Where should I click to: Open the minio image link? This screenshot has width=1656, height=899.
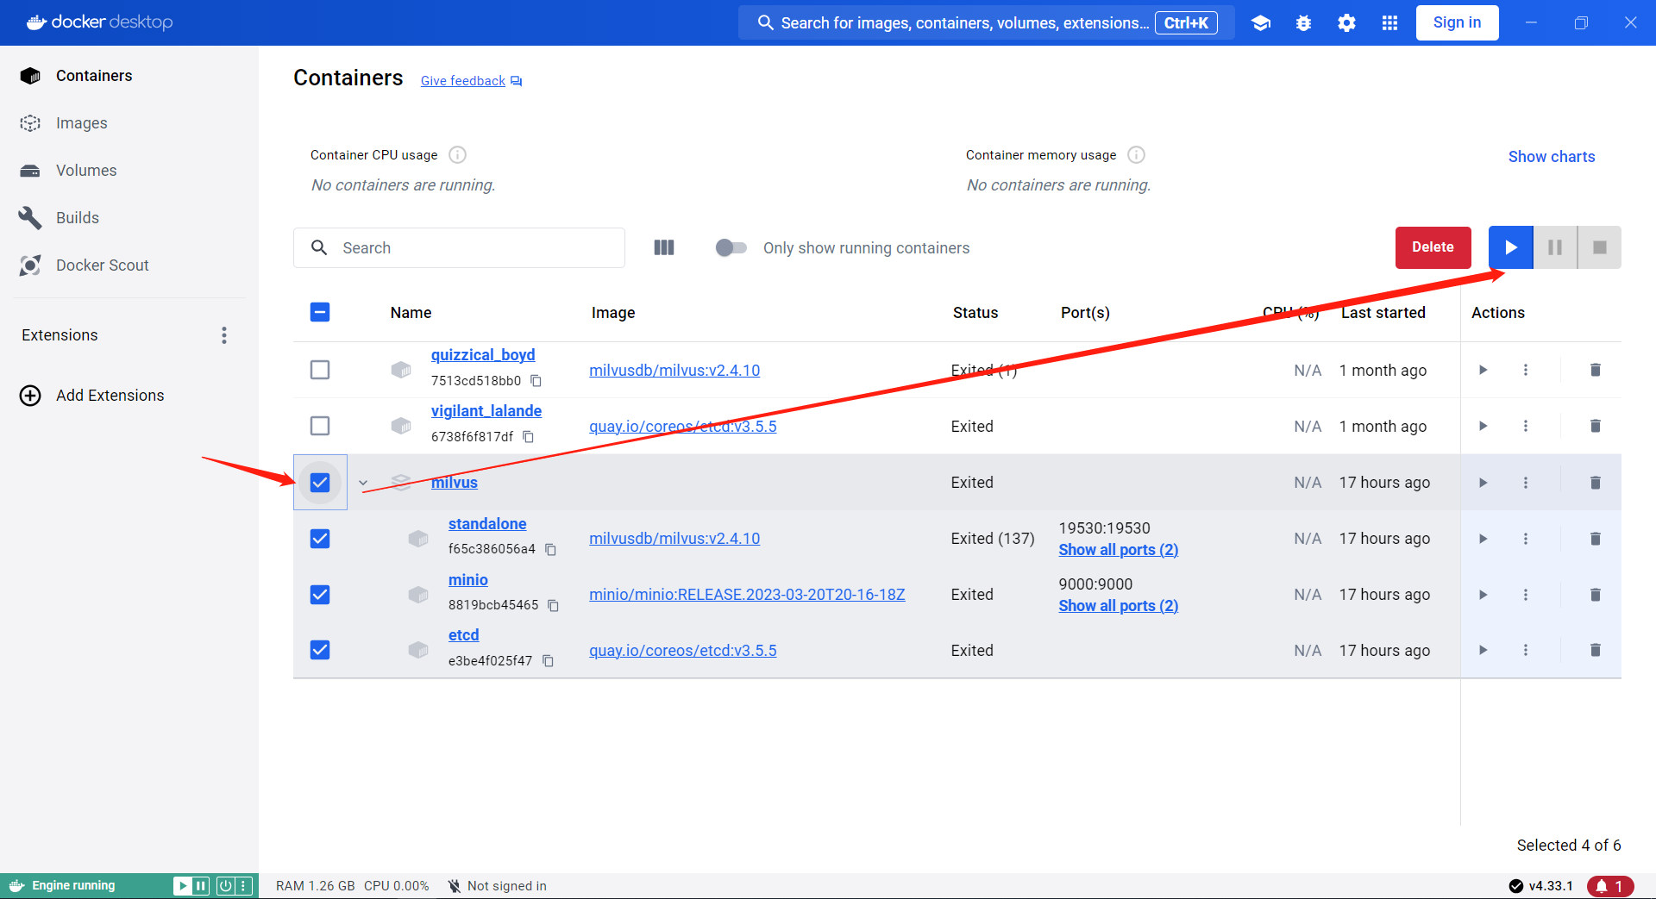(x=747, y=595)
